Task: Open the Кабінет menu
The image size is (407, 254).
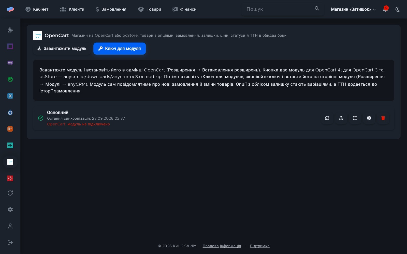Action: [x=37, y=9]
